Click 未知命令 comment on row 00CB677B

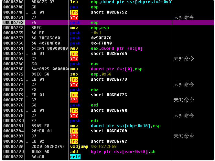[184, 100]
